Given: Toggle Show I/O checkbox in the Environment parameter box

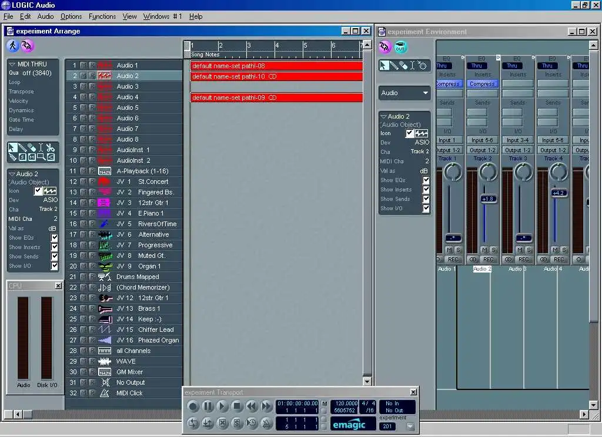Looking at the screenshot, I should (x=426, y=209).
